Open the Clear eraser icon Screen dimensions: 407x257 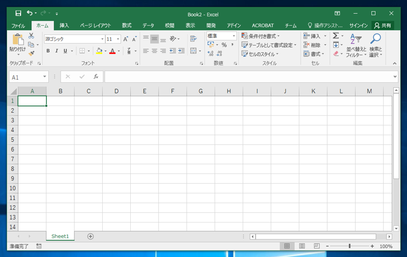[336, 54]
